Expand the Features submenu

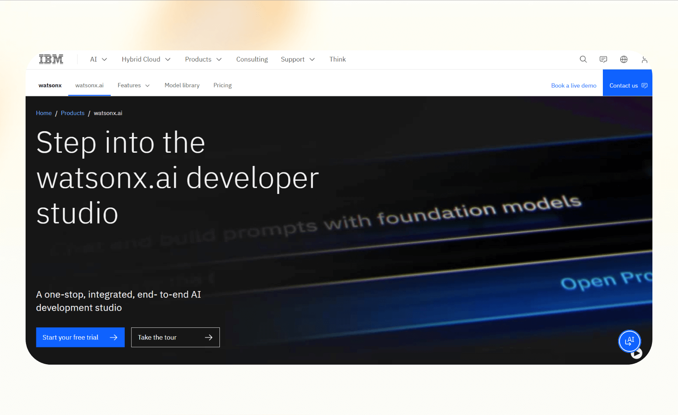134,85
